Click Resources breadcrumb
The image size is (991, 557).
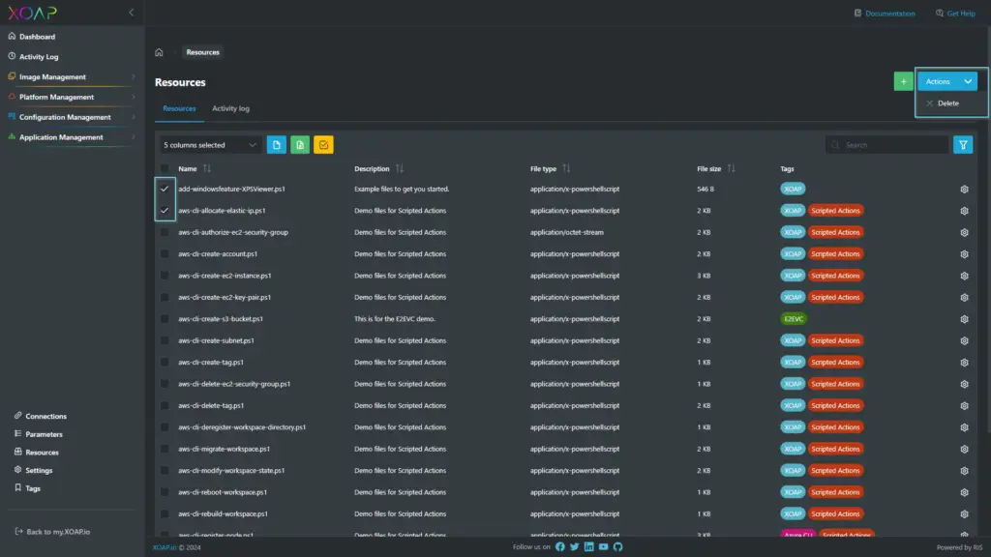coord(203,52)
